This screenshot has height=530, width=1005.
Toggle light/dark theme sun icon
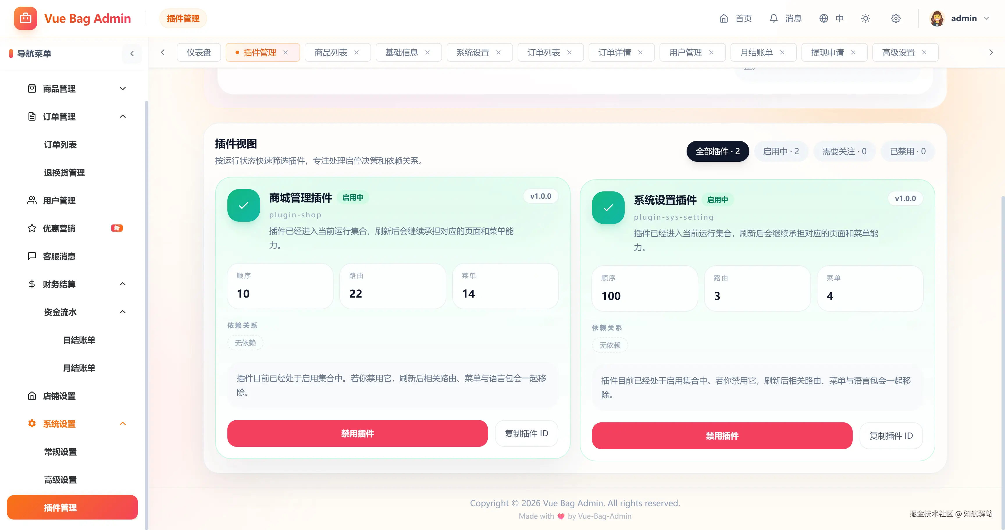(865, 18)
